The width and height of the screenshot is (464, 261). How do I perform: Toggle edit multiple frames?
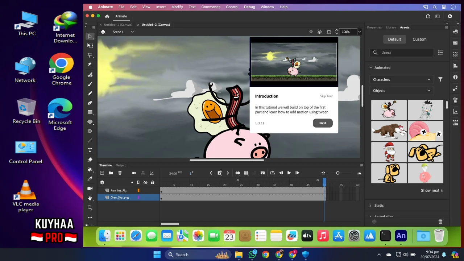point(246,173)
